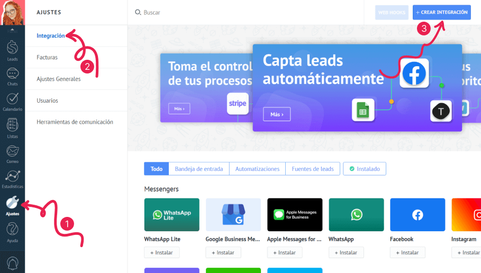The height and width of the screenshot is (273, 481).
Task: Click the Facebook tile name label
Action: tap(402, 239)
